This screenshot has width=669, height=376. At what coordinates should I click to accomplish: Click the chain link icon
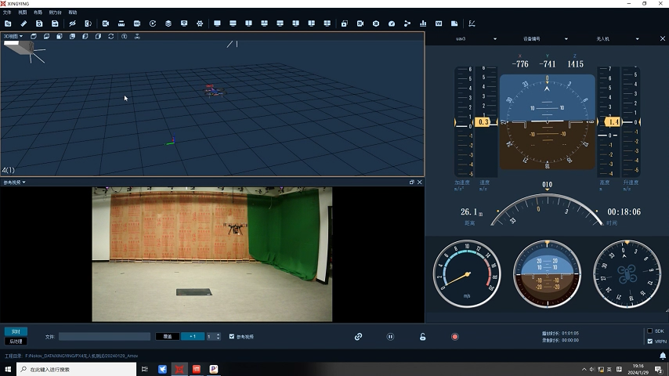click(x=359, y=337)
